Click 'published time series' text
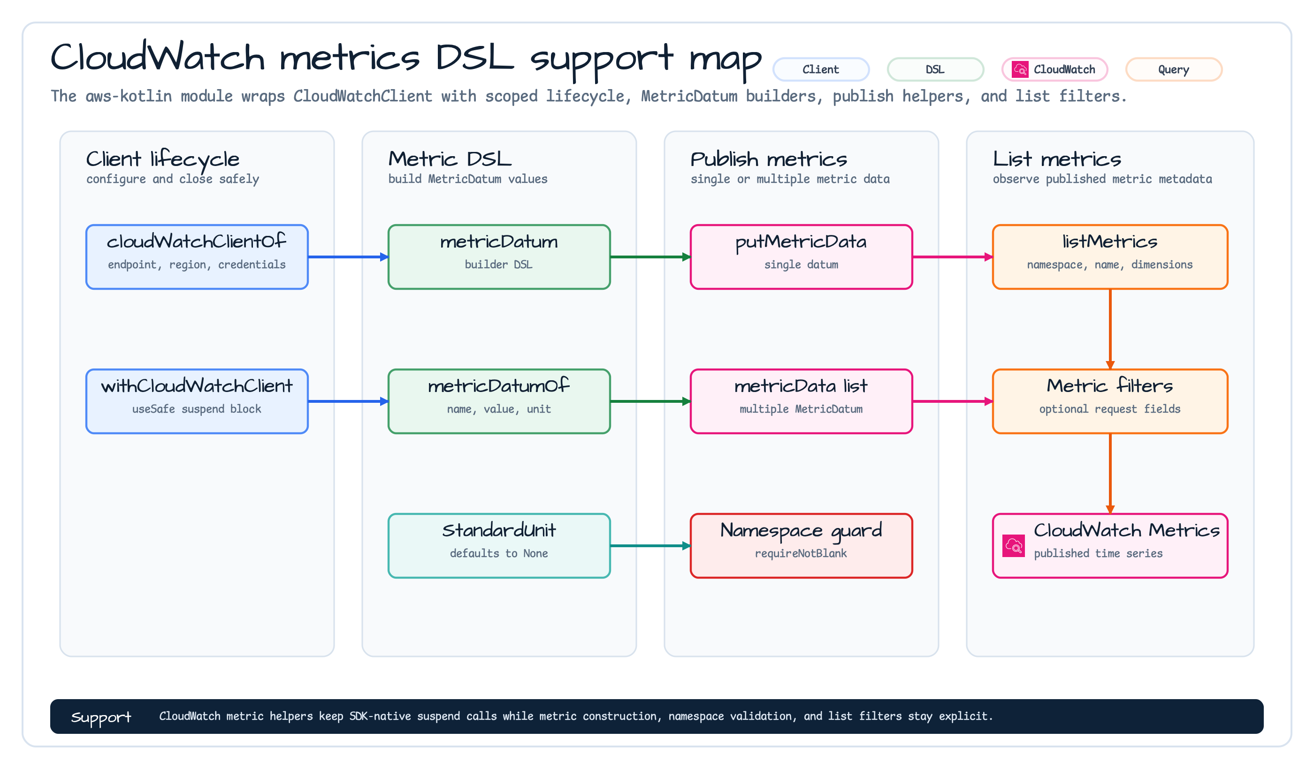This screenshot has height=769, width=1314. tap(1098, 553)
